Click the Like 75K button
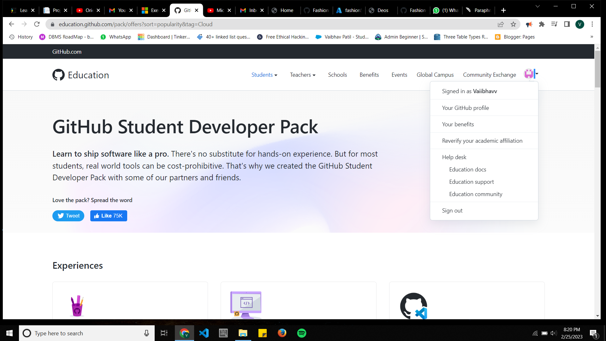The image size is (606, 341). (x=109, y=216)
